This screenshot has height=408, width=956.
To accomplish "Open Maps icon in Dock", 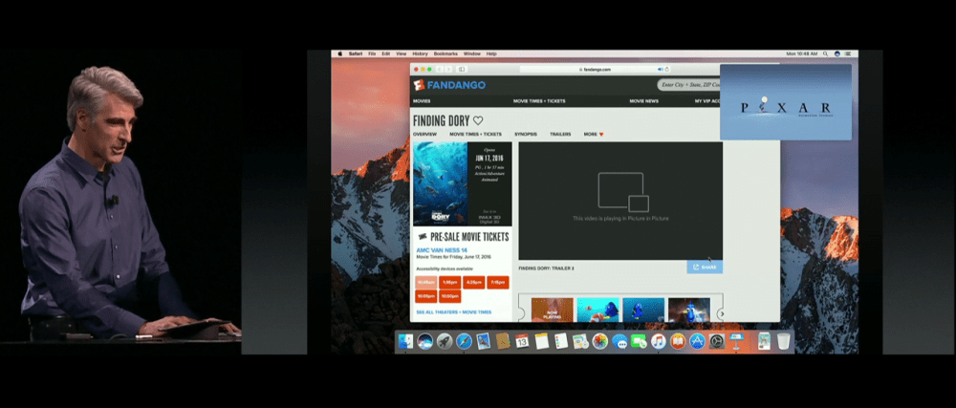I will (580, 342).
